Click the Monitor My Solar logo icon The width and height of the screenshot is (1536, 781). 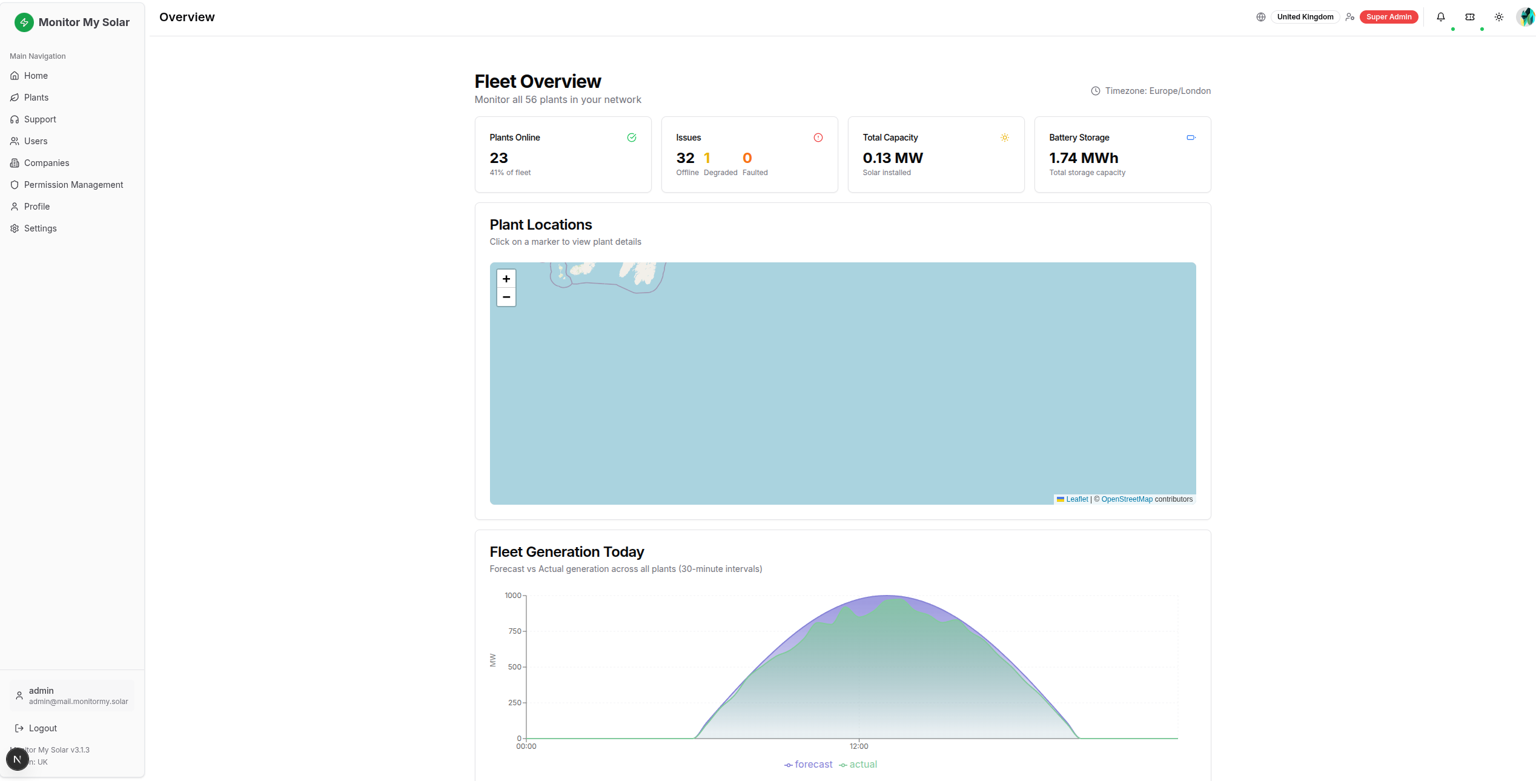pos(24,22)
